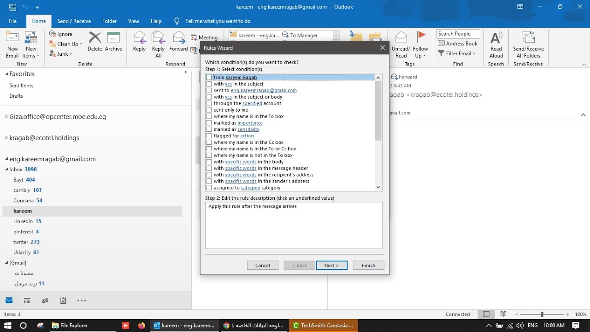Switch to reading view in status bar
Screen dimensions: 590x332
(x=503, y=314)
